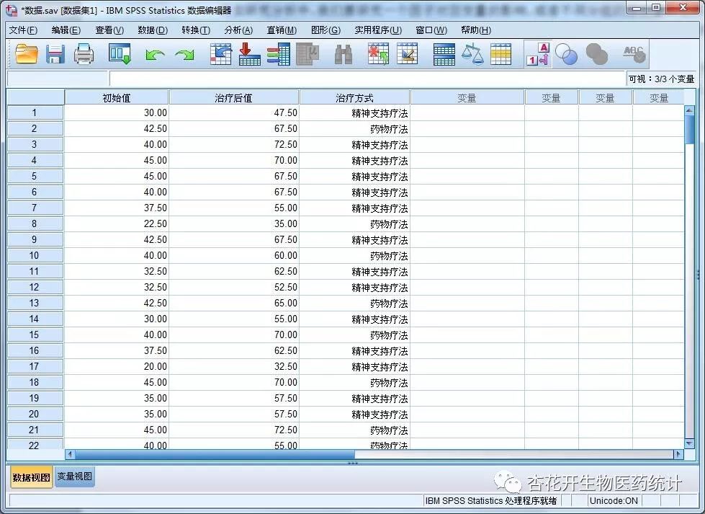Viewport: 705px width, 514px height.
Task: Select row header number 10
Action: coord(35,255)
